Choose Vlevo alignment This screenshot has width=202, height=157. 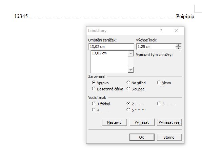pos(159,83)
